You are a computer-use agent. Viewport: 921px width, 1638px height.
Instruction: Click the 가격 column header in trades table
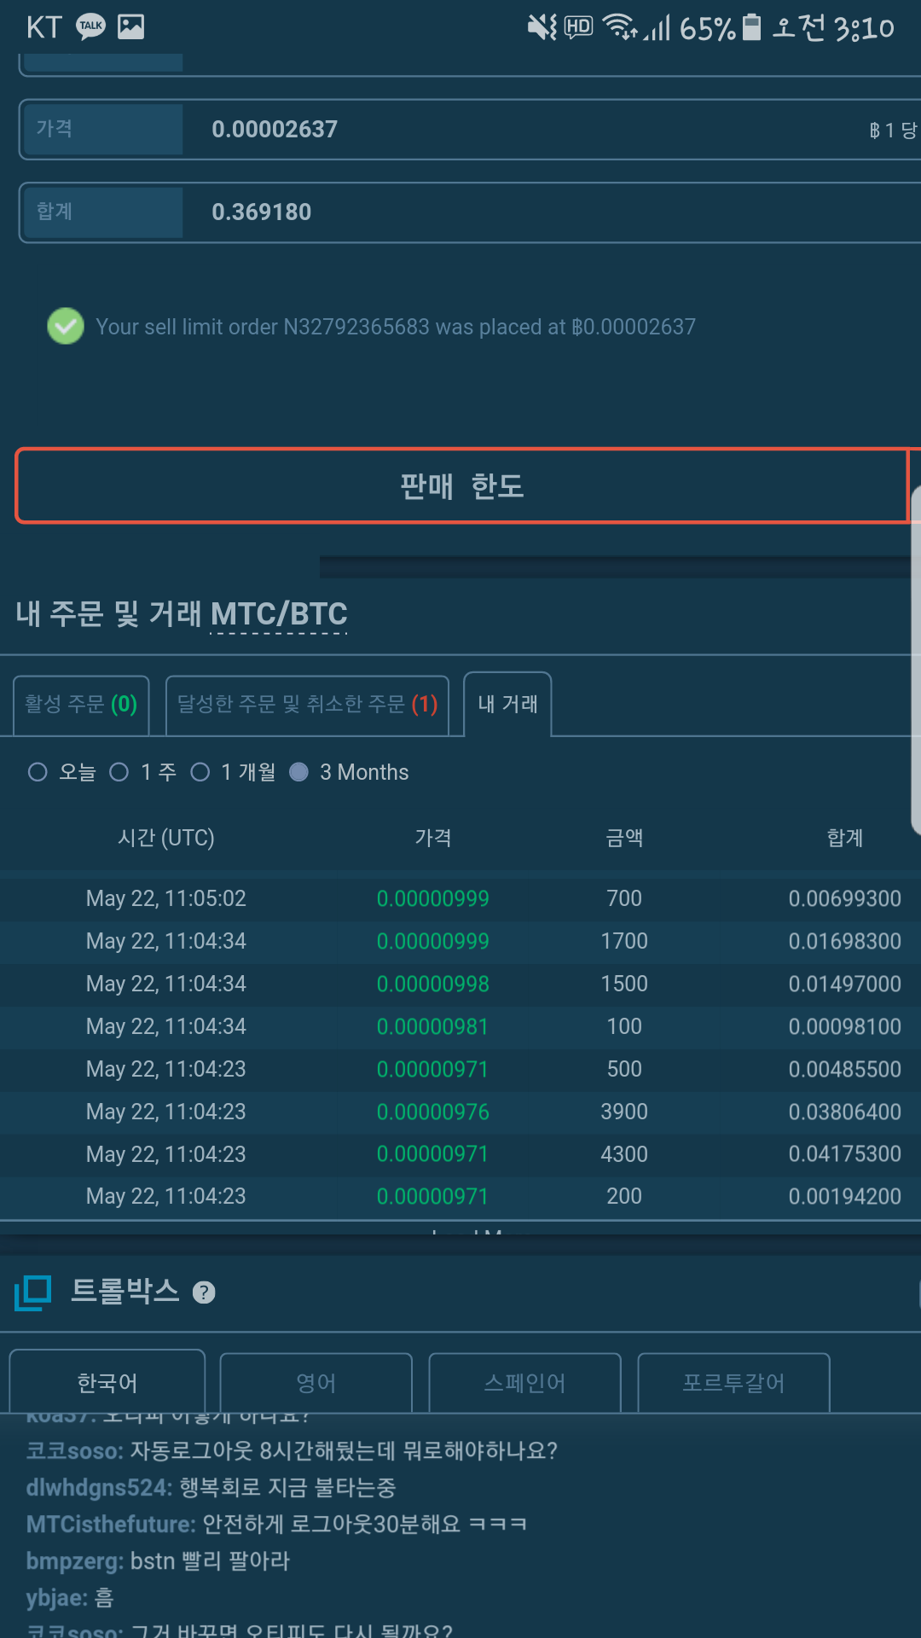[x=433, y=838]
